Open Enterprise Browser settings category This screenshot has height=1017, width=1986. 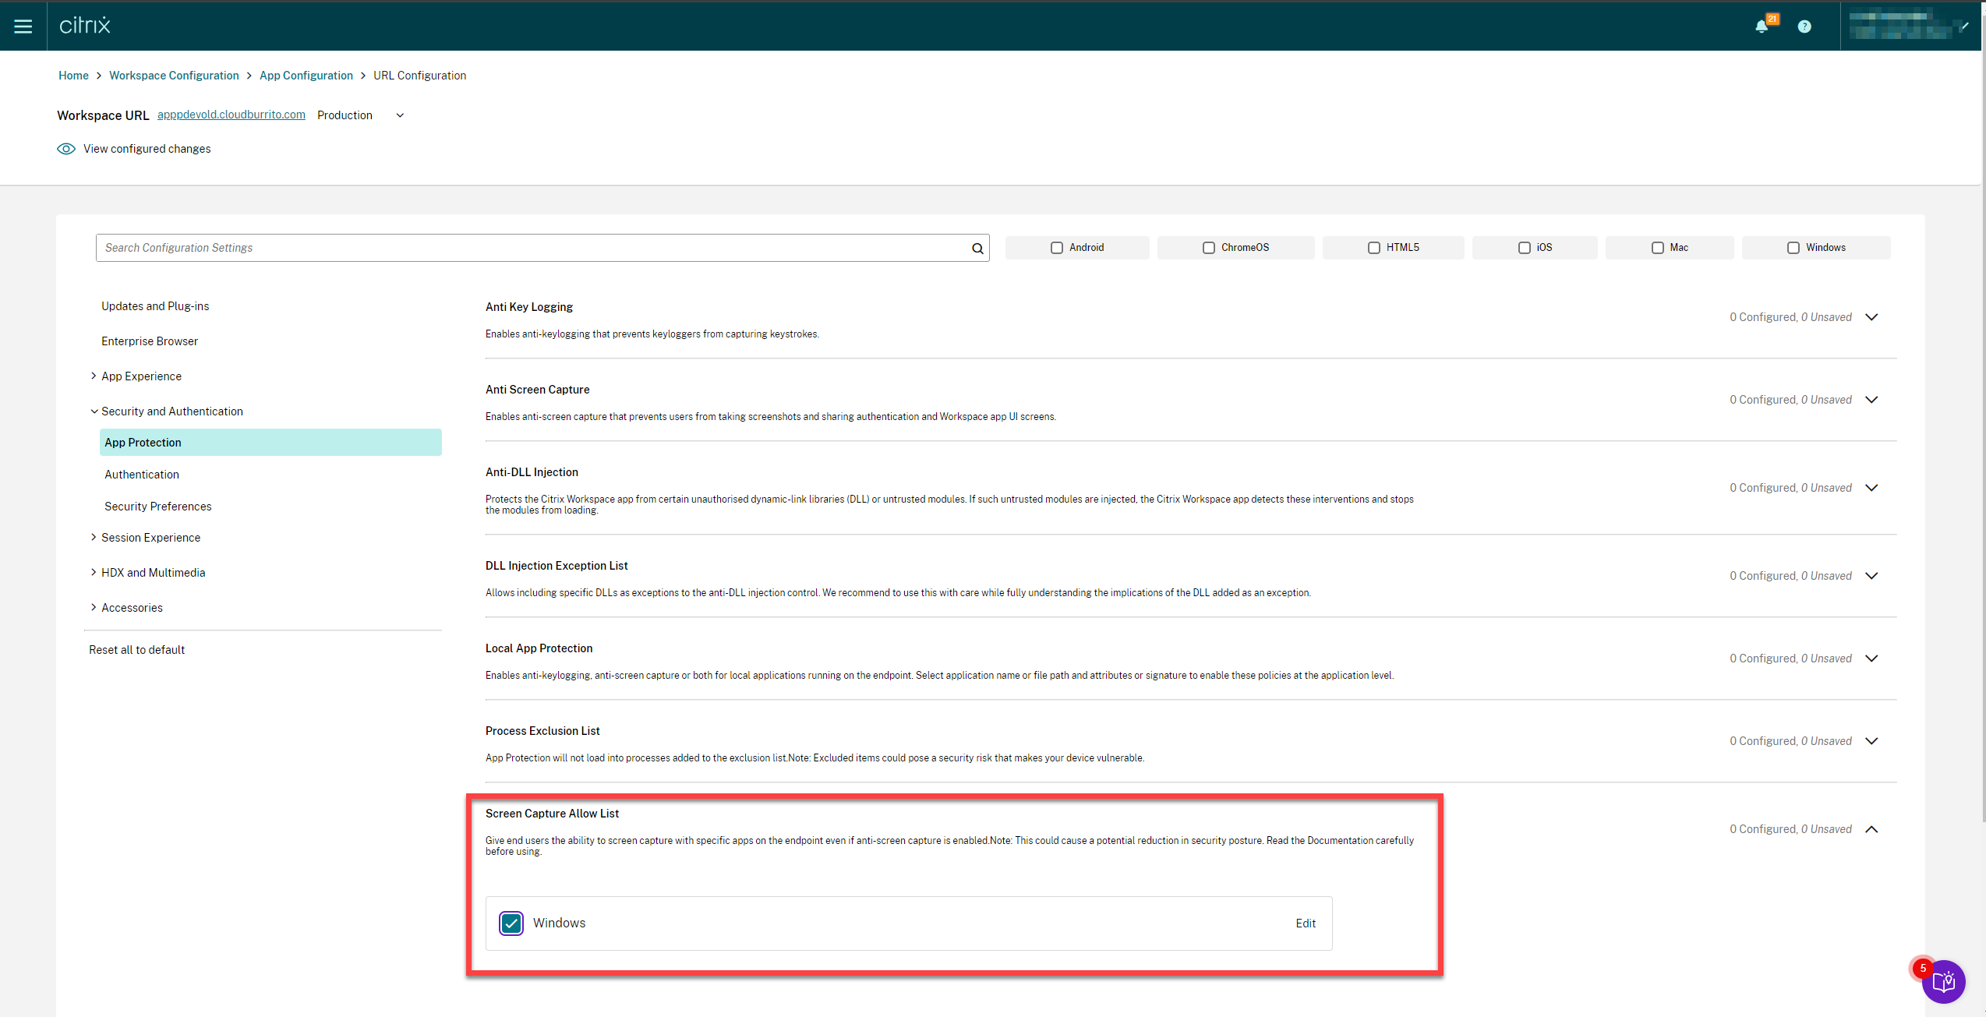tap(150, 341)
